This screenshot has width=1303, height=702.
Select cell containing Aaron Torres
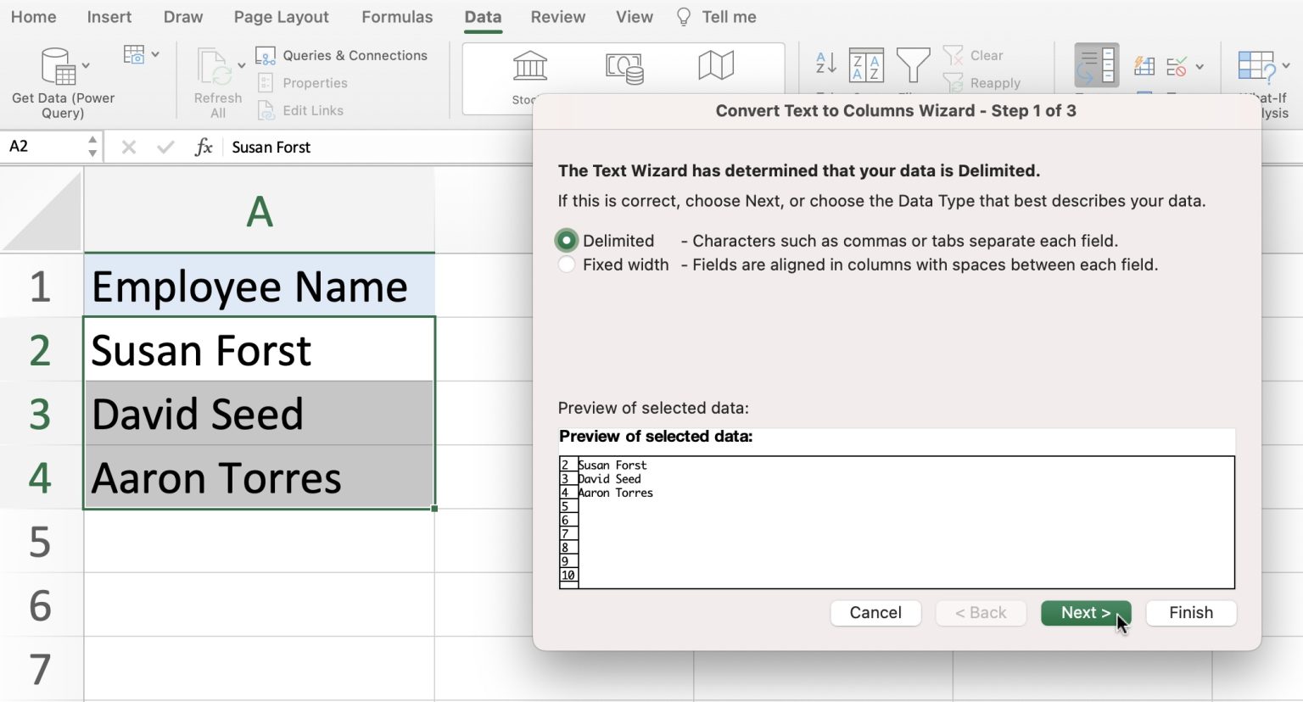coord(260,477)
